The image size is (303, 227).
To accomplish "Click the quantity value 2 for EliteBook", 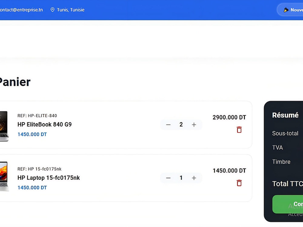I will click(181, 124).
